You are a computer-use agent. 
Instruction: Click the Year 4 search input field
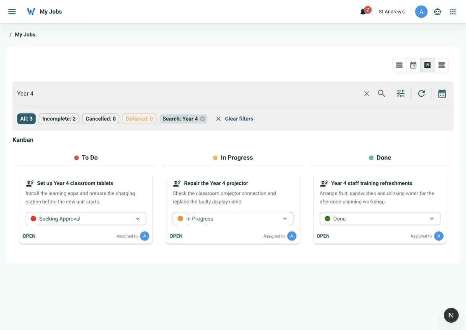[188, 94]
